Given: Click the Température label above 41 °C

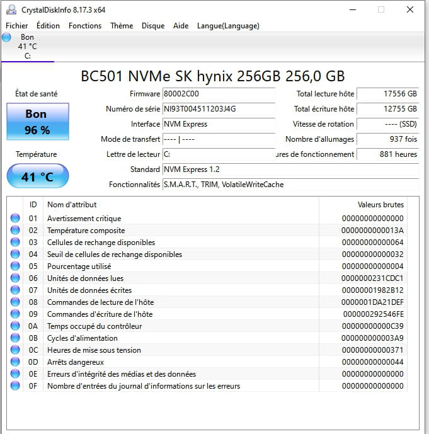Looking at the screenshot, I should pyautogui.click(x=37, y=154).
